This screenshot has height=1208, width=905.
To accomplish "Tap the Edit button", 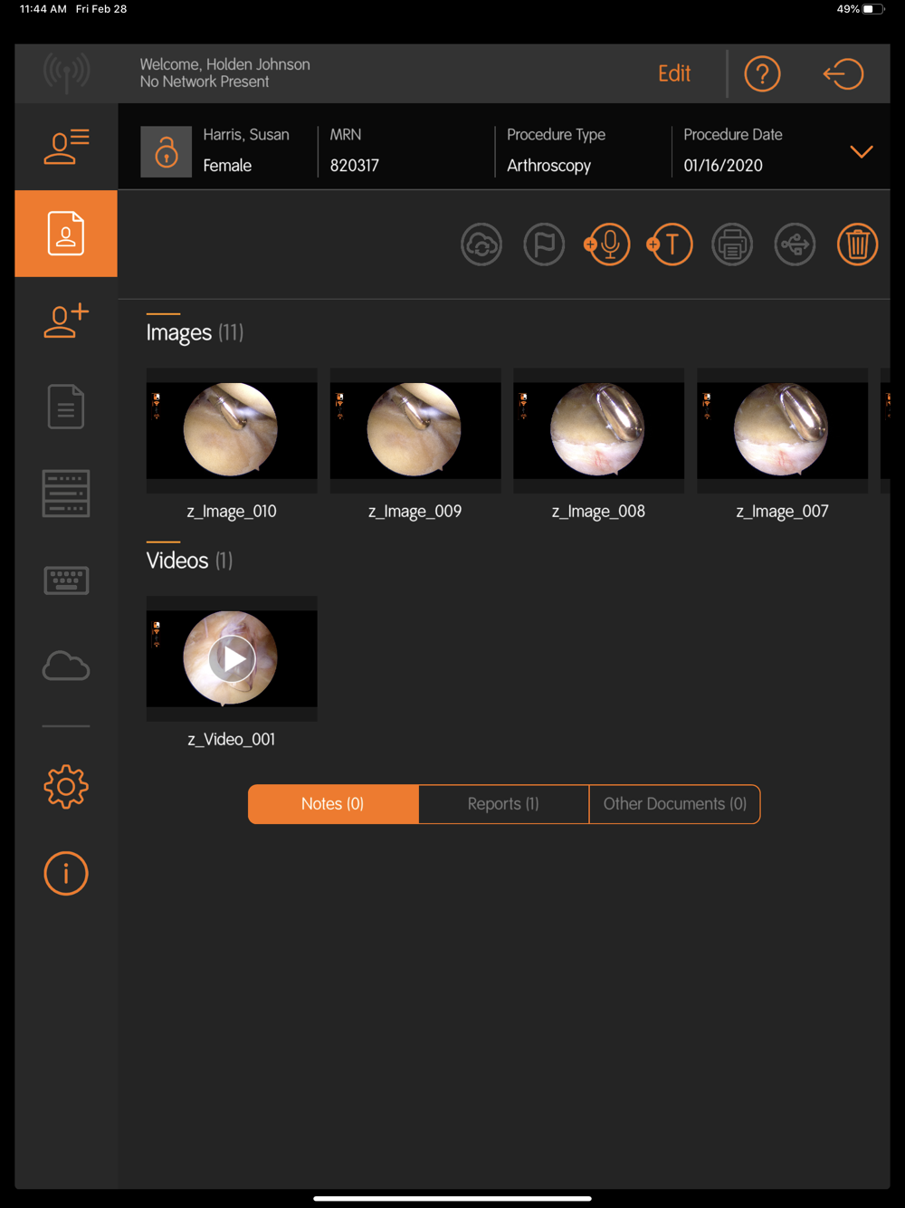I will pyautogui.click(x=674, y=73).
